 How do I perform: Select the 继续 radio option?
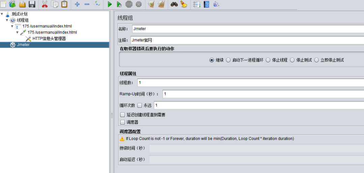coord(211,60)
